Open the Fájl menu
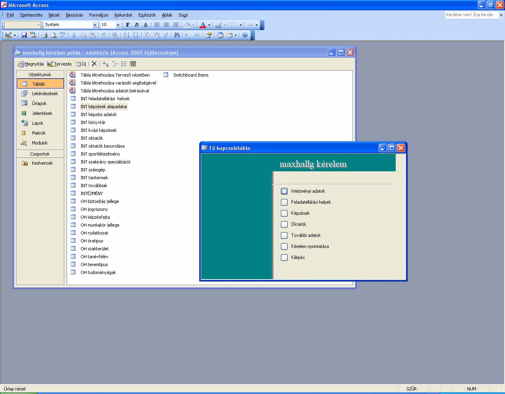 (10, 15)
